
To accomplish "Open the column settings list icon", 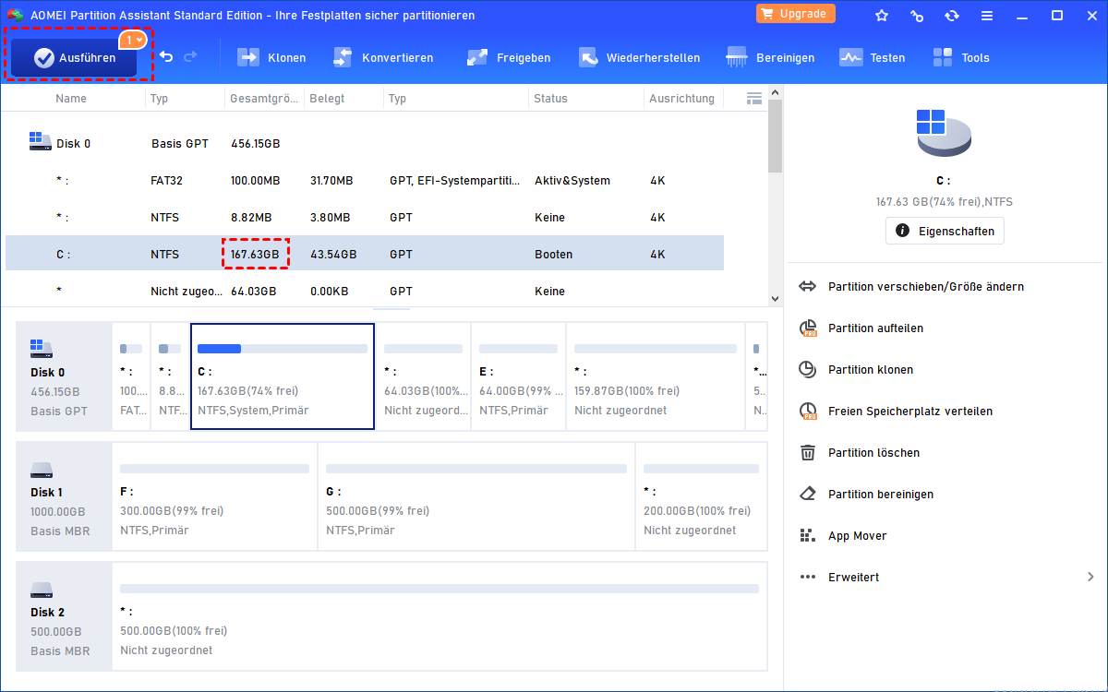I will coord(753,98).
